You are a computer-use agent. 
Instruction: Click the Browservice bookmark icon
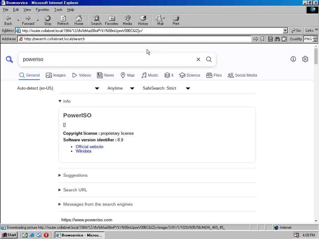click(x=262, y=39)
